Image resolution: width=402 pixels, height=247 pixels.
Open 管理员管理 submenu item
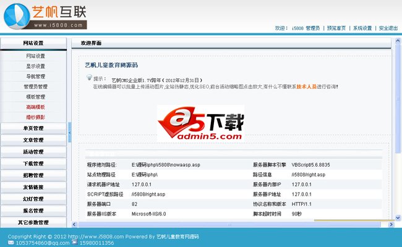[x=36, y=87]
